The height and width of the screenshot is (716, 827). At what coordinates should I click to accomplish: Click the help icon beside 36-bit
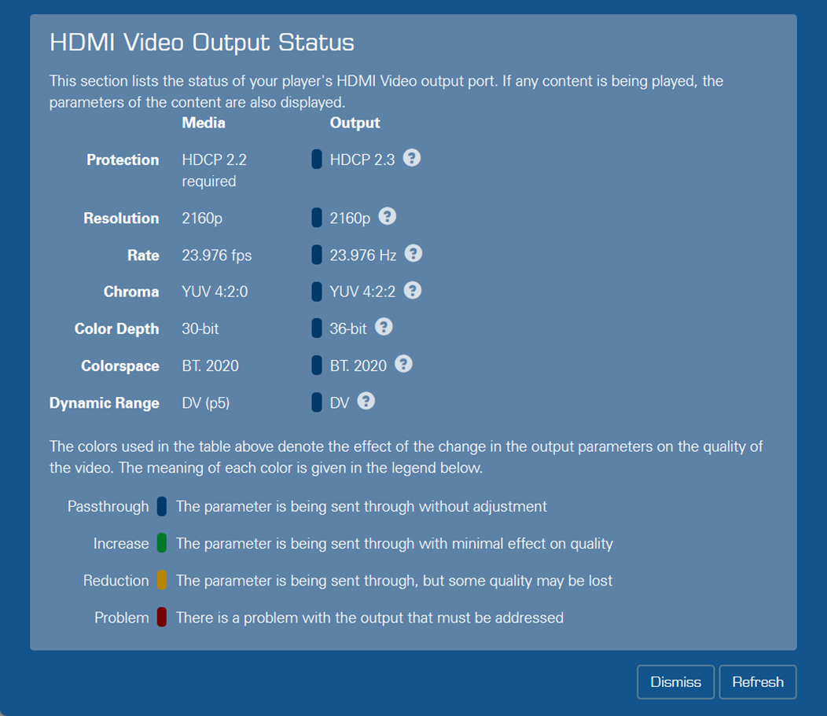coord(384,328)
